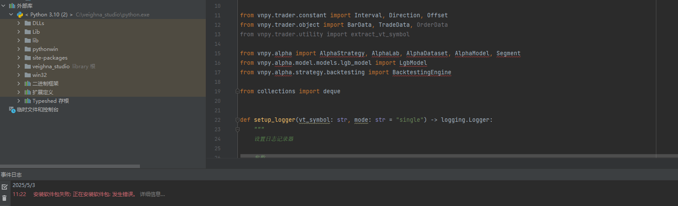The width and height of the screenshot is (678, 206).
Task: Select the win32 folder in the tree
Action: tap(39, 75)
